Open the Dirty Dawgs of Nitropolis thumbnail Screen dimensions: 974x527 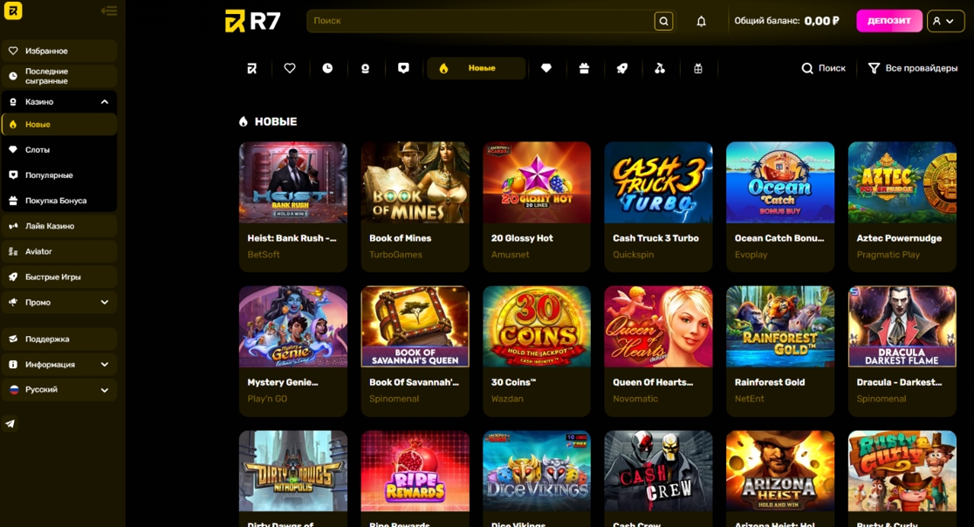(x=293, y=471)
